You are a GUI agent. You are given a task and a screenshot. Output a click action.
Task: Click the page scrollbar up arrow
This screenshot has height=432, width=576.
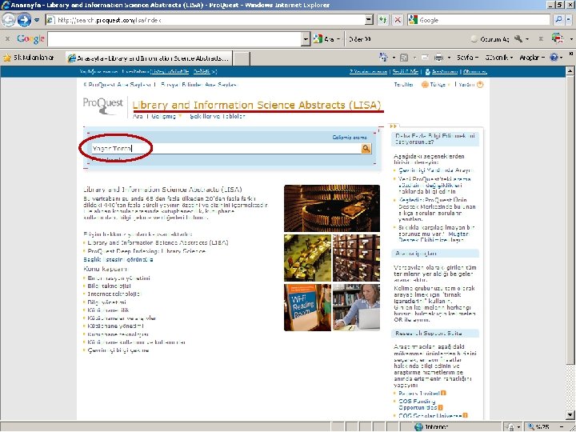coord(570,71)
